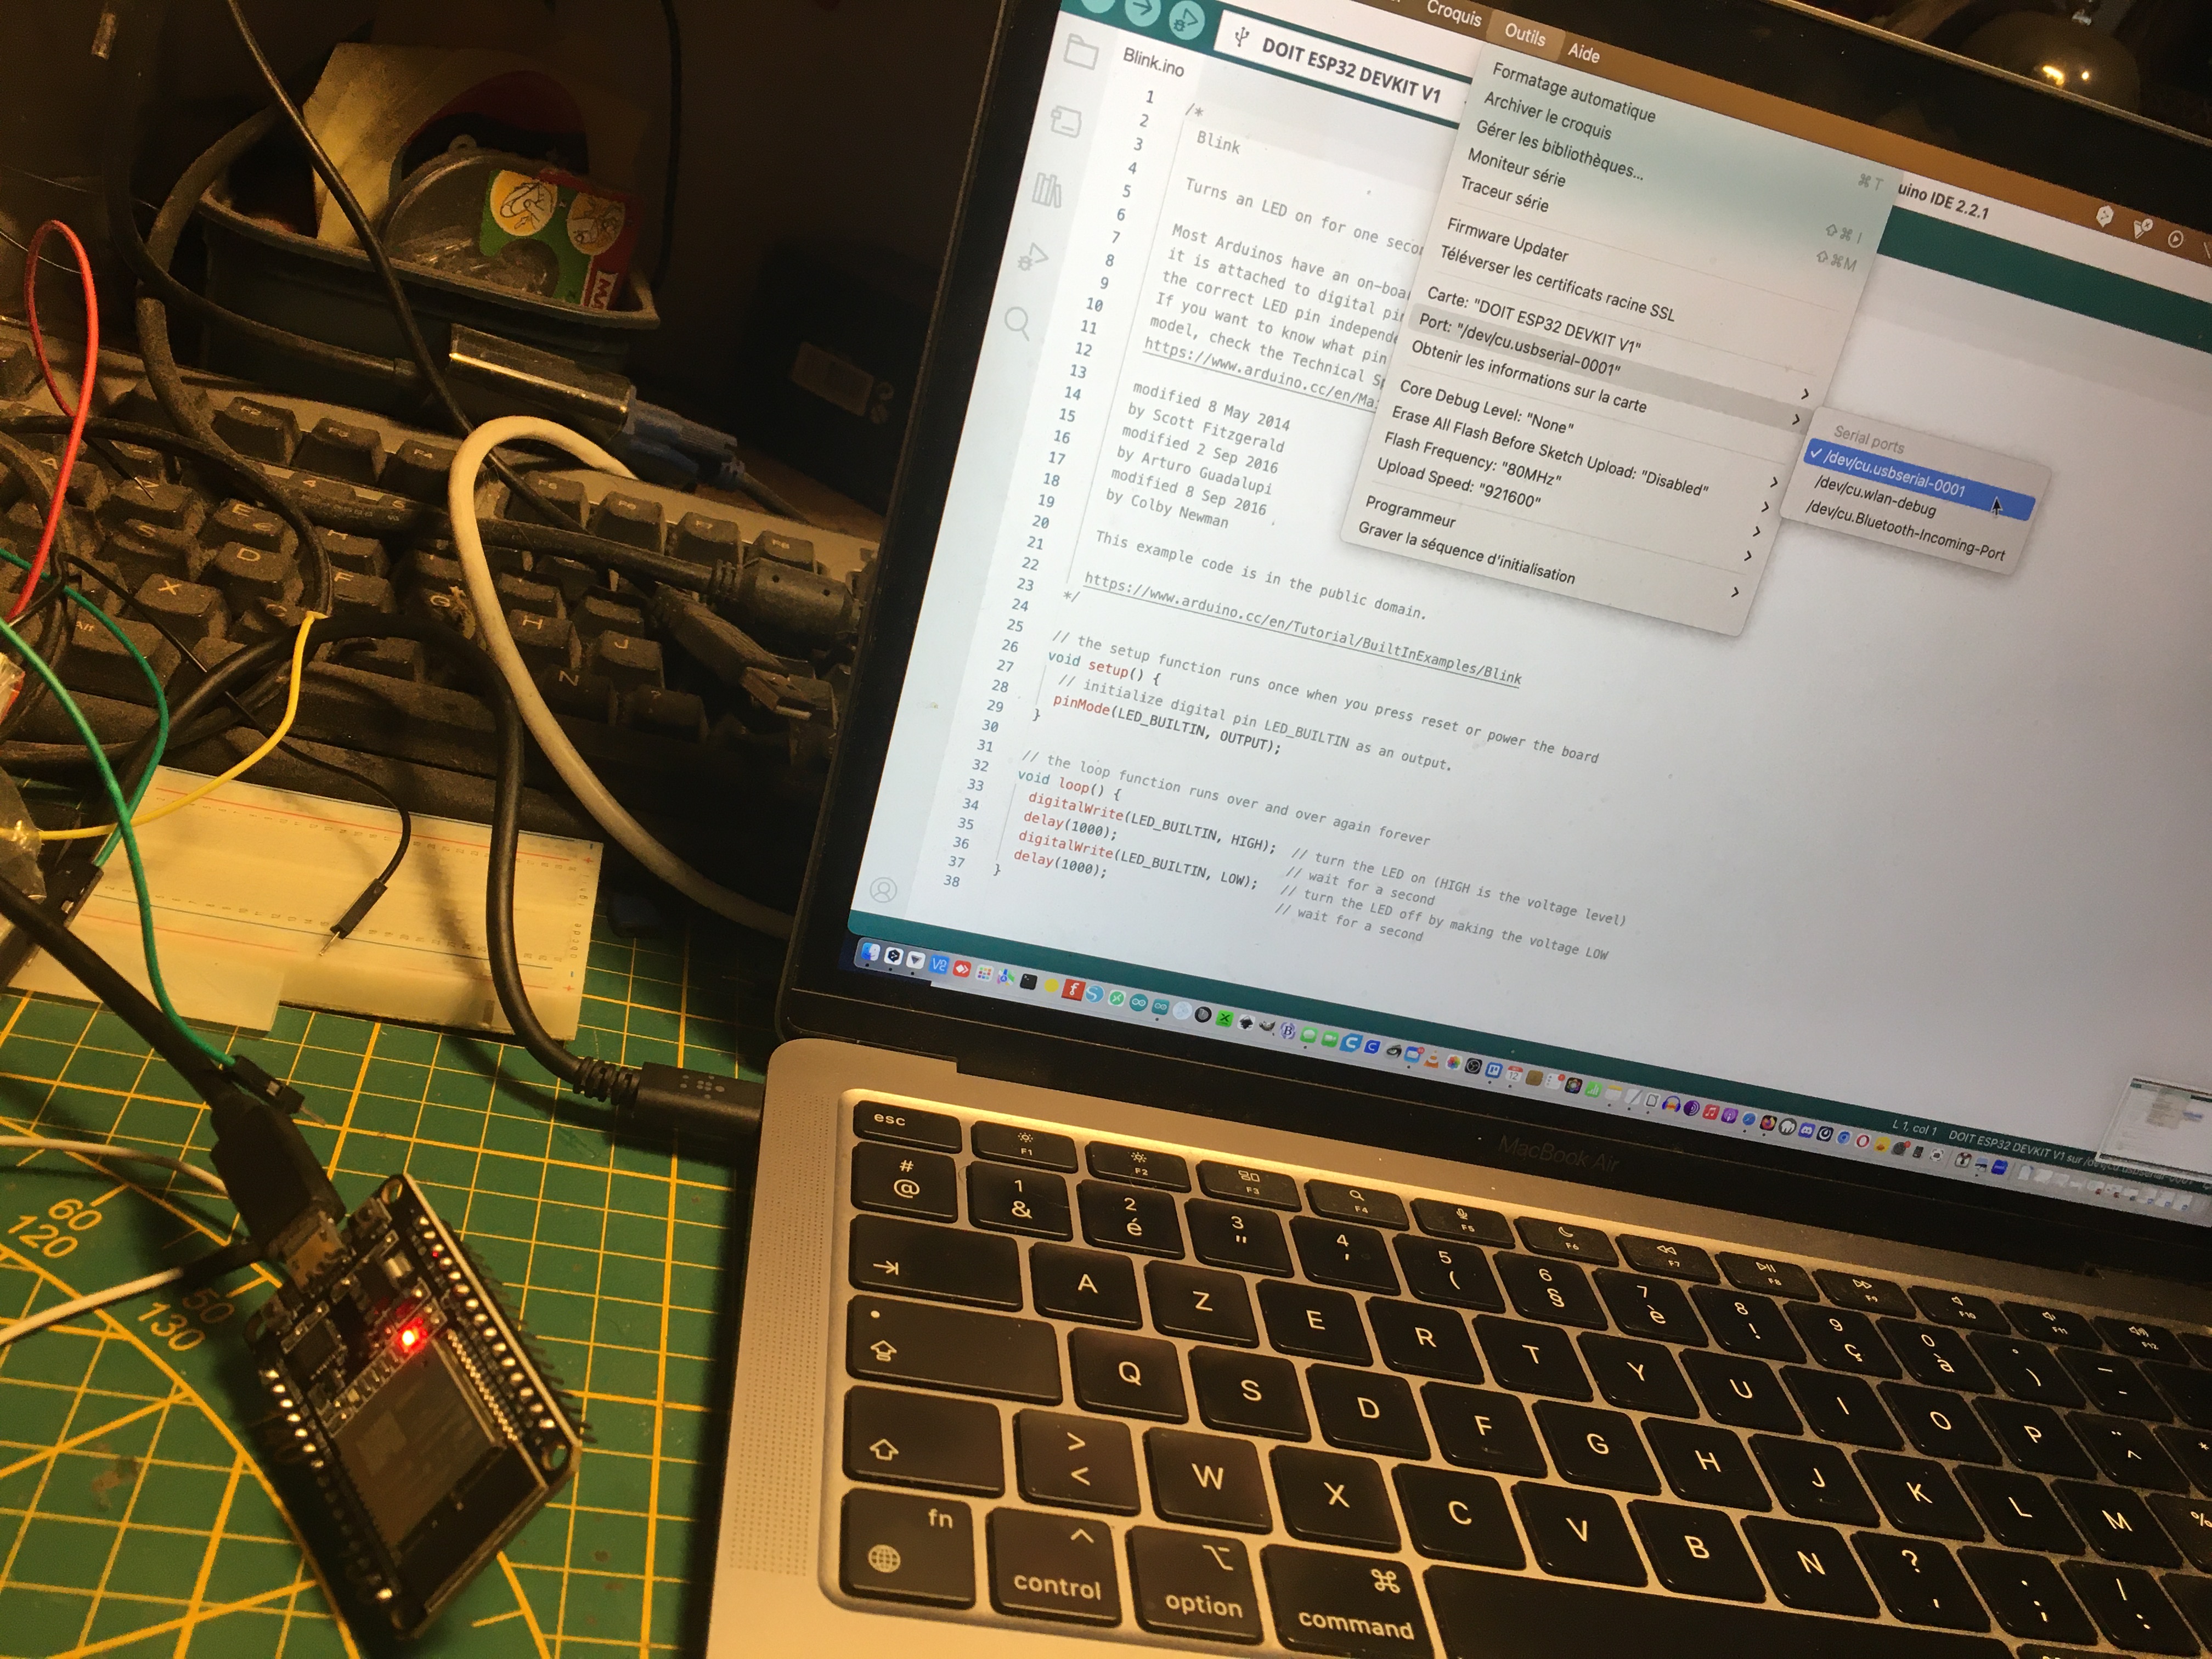Viewport: 2212px width, 1659px height.
Task: Open the Aide menu
Action: coord(1583,53)
